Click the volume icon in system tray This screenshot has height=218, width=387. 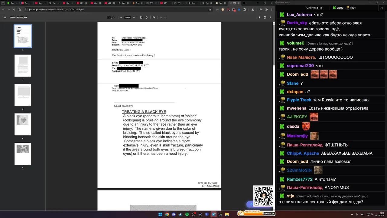pyautogui.click(x=372, y=214)
